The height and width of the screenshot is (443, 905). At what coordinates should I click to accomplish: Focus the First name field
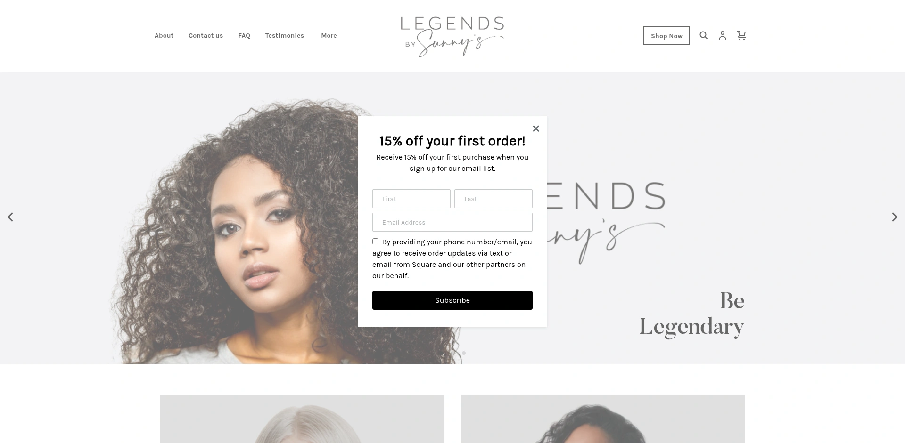[x=411, y=199]
